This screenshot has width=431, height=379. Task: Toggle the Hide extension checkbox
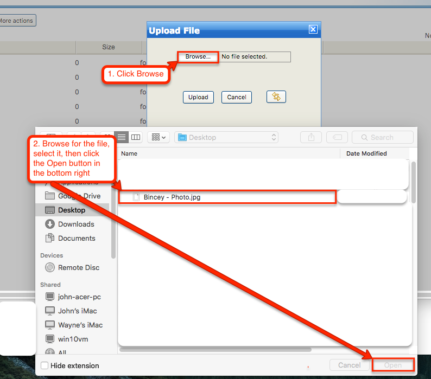pyautogui.click(x=45, y=365)
